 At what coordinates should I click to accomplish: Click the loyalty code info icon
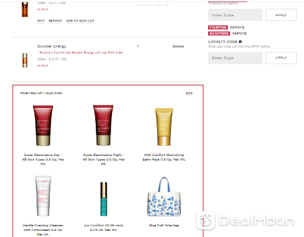pyautogui.click(x=240, y=42)
